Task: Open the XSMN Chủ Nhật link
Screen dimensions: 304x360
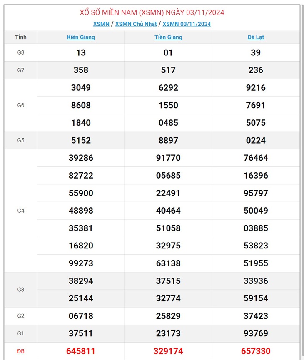Action: 136,24
